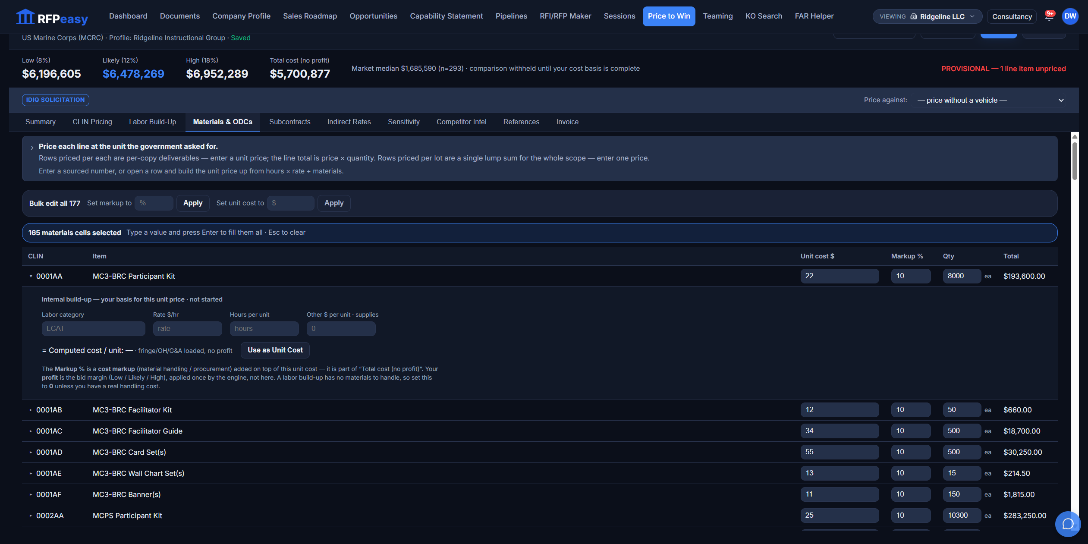
Task: Click the RFPeasy logo
Action: pos(52,17)
